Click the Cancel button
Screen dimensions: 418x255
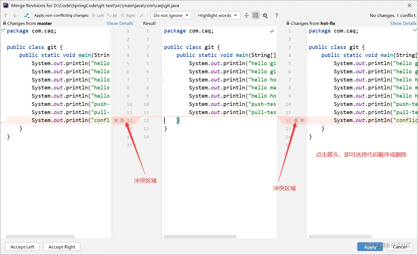point(400,247)
